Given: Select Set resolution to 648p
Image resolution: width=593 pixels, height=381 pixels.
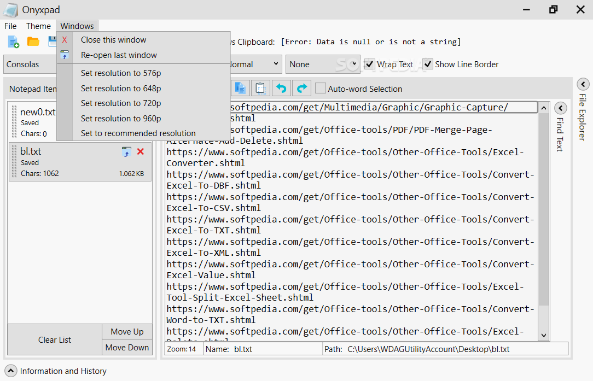Looking at the screenshot, I should (144, 88).
